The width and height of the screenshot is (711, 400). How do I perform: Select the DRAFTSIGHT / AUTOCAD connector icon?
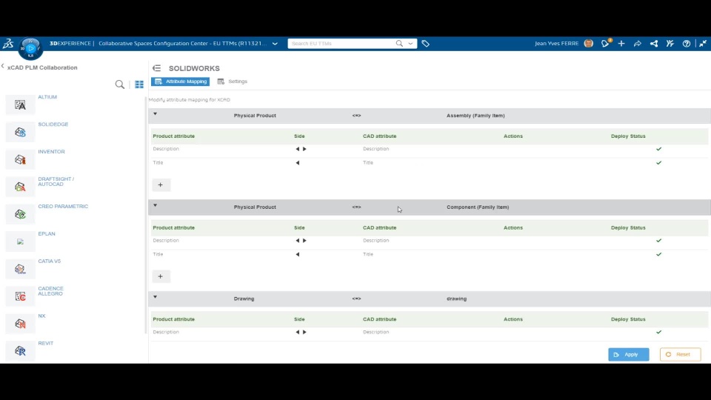(20, 187)
